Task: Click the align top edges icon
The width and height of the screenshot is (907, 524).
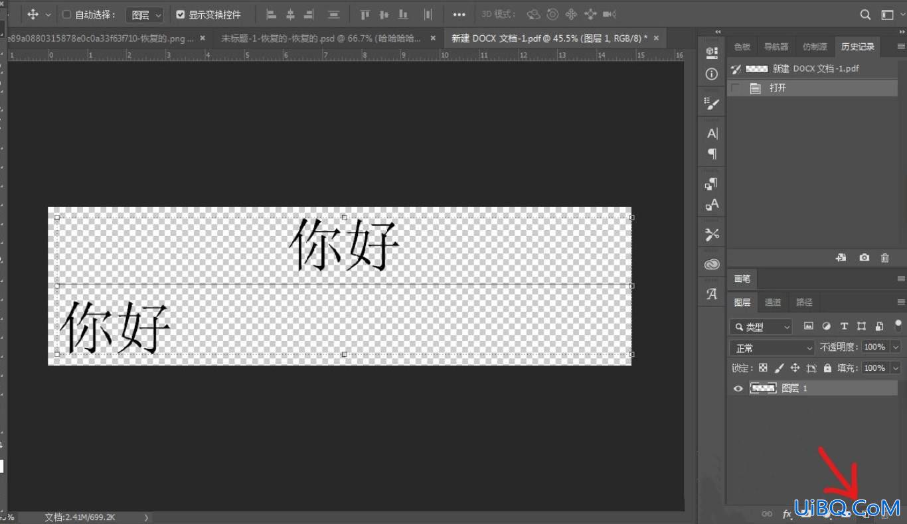Action: (365, 14)
